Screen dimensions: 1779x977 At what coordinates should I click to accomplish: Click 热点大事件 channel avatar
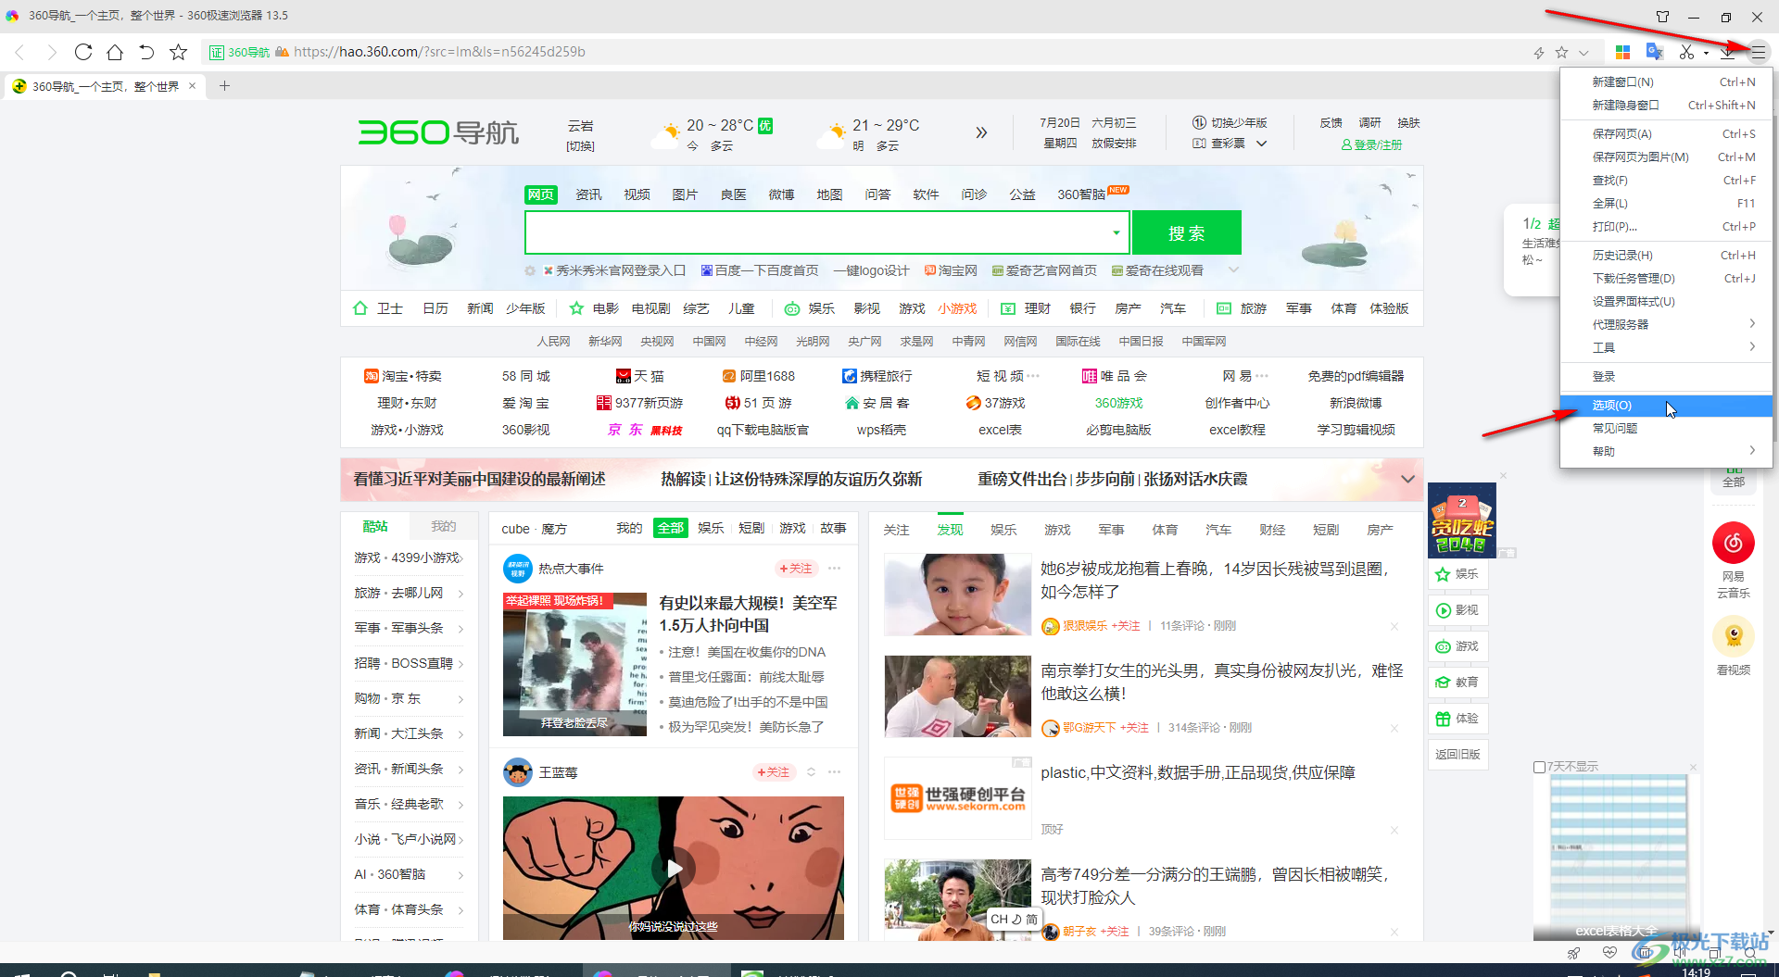(518, 569)
